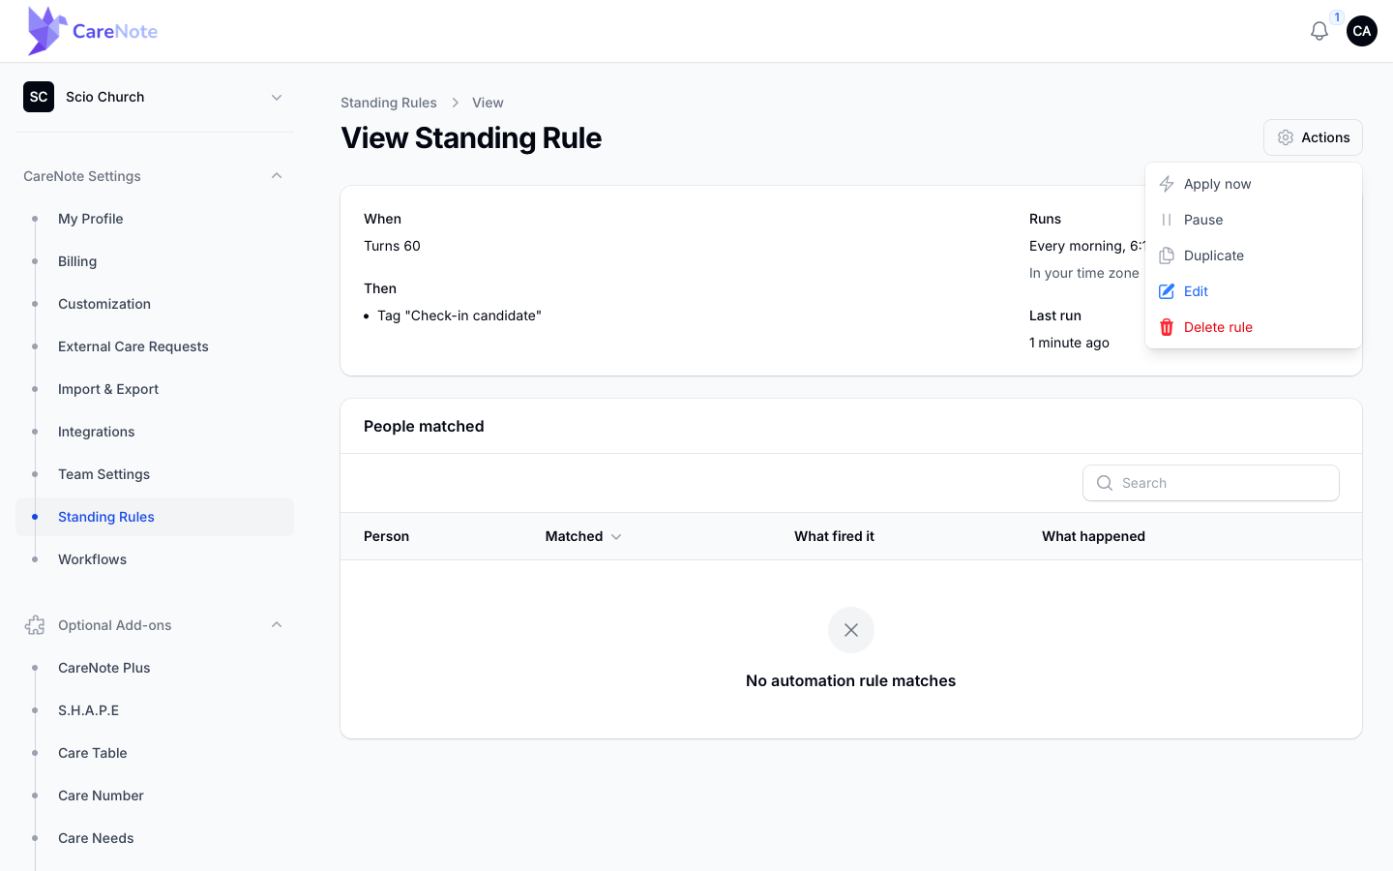Click the Duplicate copy icon
The width and height of the screenshot is (1393, 871).
pyautogui.click(x=1167, y=255)
